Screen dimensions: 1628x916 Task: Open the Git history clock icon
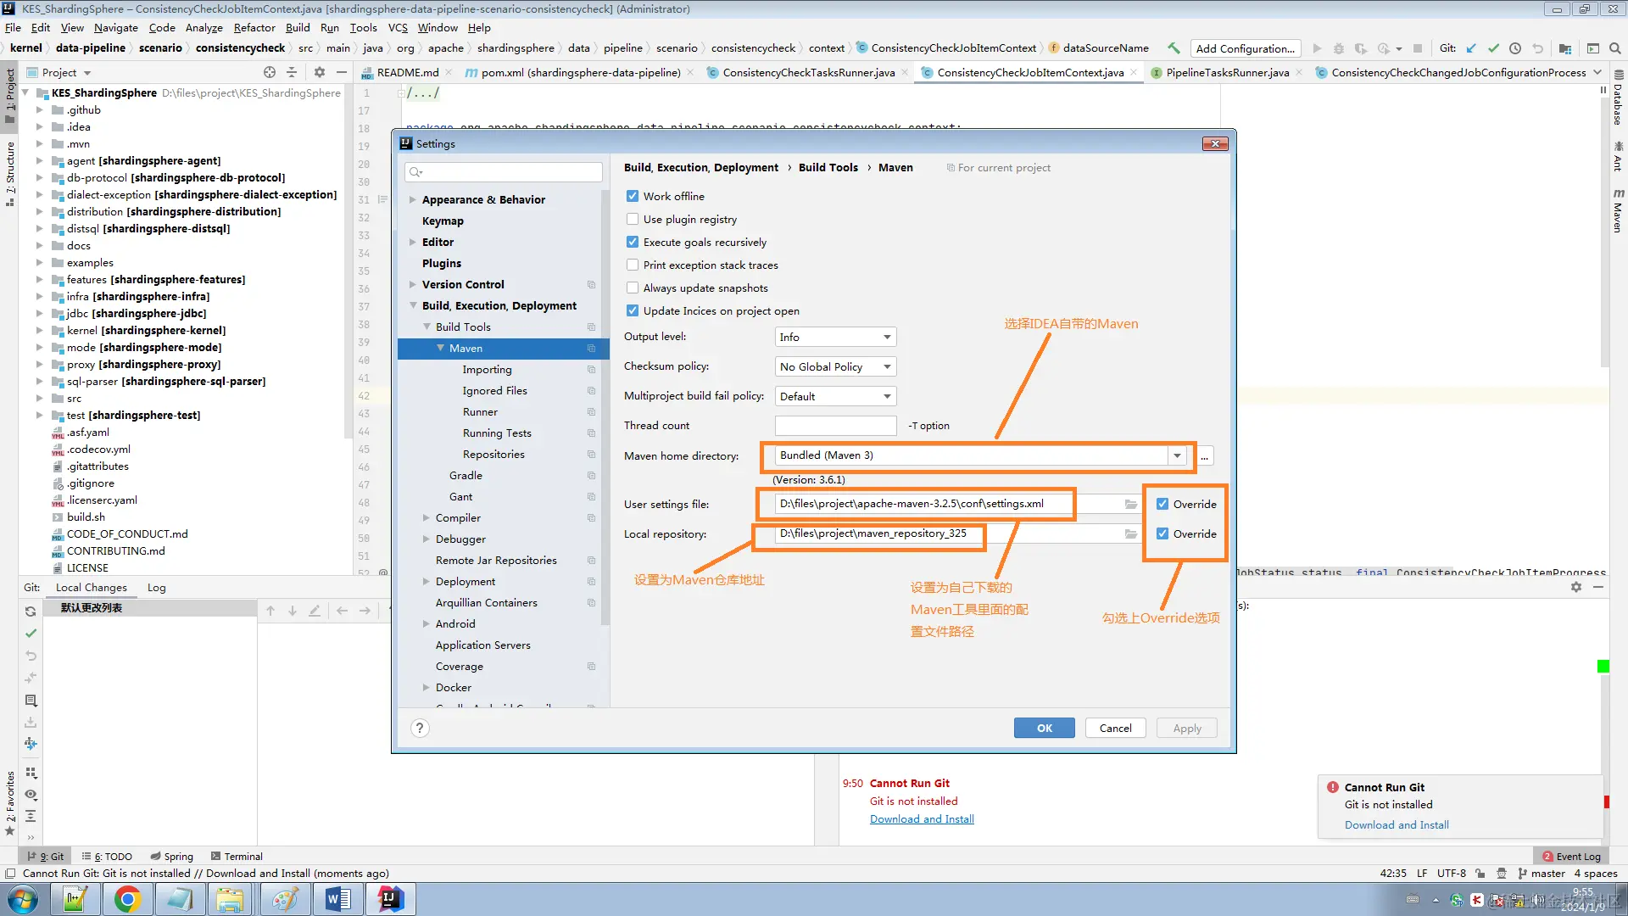pyautogui.click(x=1515, y=48)
